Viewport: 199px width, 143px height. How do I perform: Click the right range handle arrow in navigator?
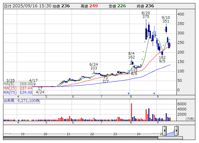pyautogui.click(x=176, y=131)
